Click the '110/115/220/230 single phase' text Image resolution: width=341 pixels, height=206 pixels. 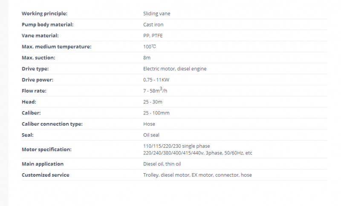pyautogui.click(x=176, y=146)
